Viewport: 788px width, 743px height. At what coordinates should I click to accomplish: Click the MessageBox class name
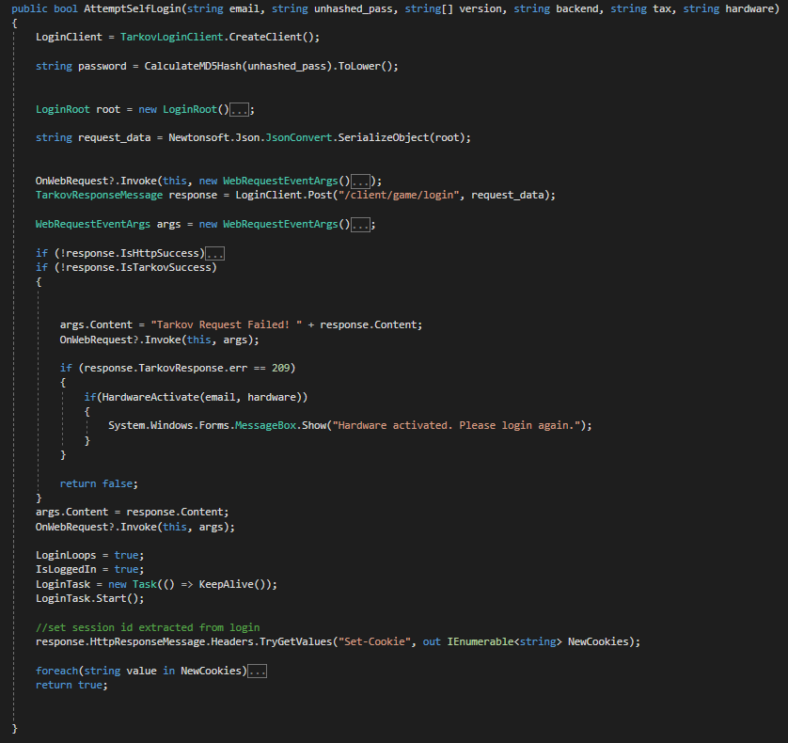(266, 425)
